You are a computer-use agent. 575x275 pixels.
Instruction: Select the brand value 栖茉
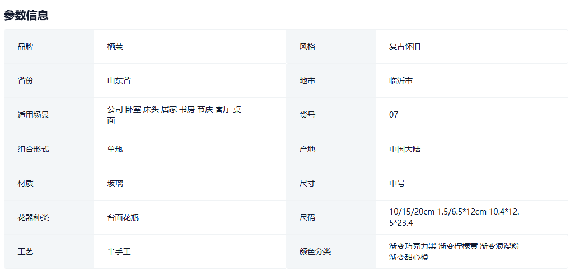115,46
